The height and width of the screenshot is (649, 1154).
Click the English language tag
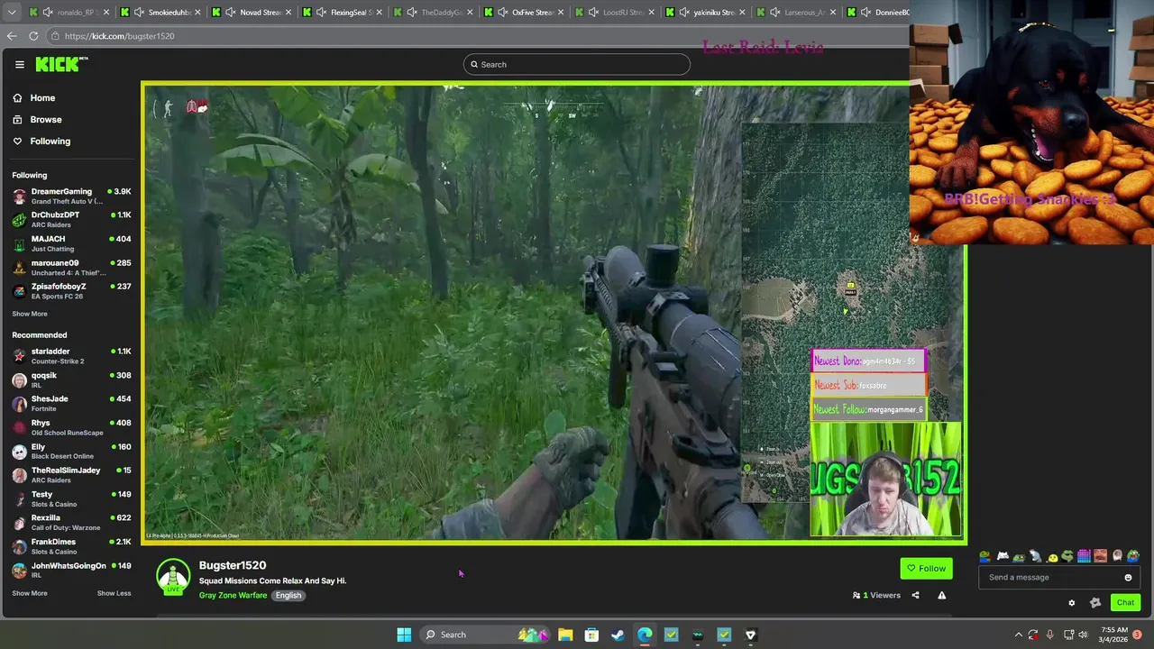(x=288, y=595)
